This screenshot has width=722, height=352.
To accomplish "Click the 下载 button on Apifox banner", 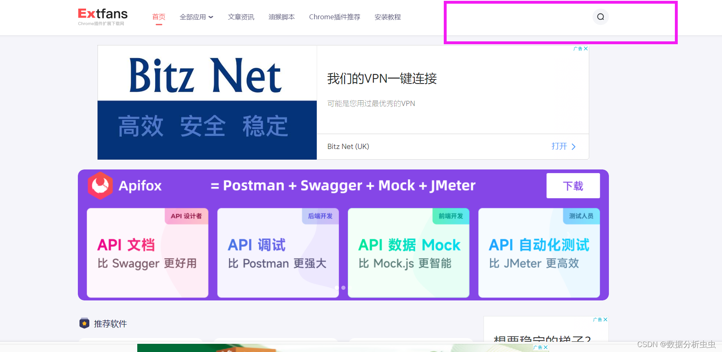I will [573, 186].
